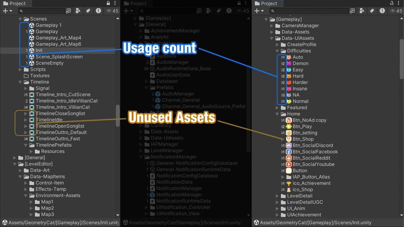Open the plus create dropdown in the left panel

pos(7,11)
